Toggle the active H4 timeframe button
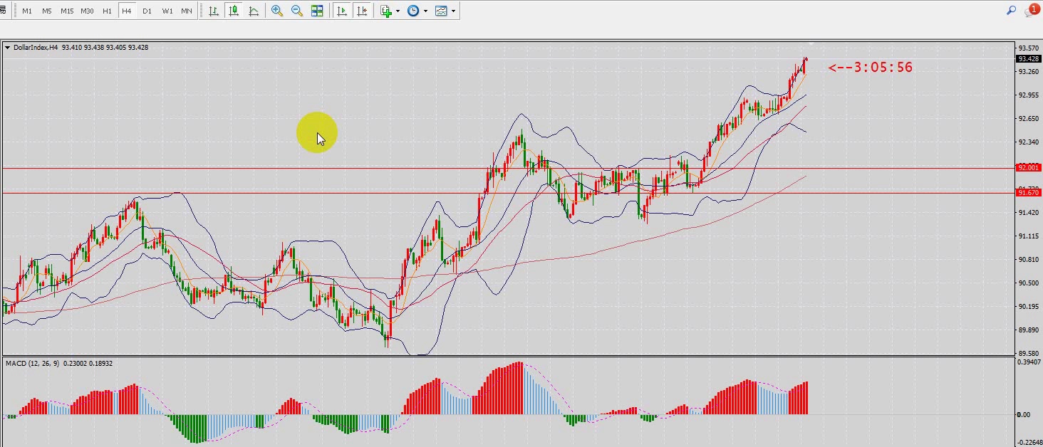This screenshot has width=1043, height=447. [x=127, y=11]
